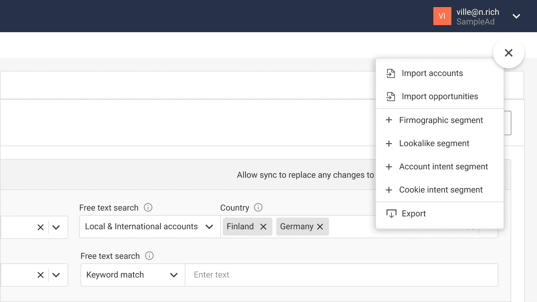The image size is (537, 302).
Task: Open the Local & International accounts dropdown
Action: (210, 226)
